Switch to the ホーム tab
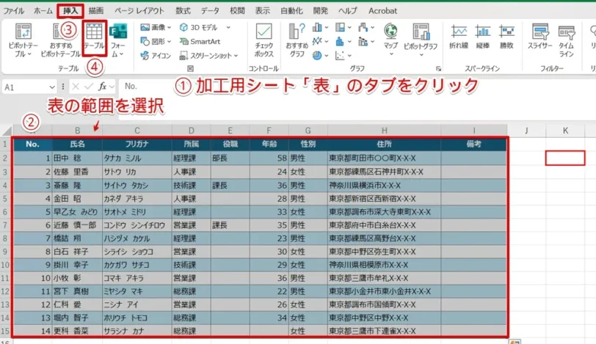The image size is (596, 344). coord(43,10)
